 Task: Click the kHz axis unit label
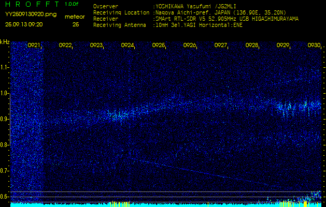coord(5,42)
